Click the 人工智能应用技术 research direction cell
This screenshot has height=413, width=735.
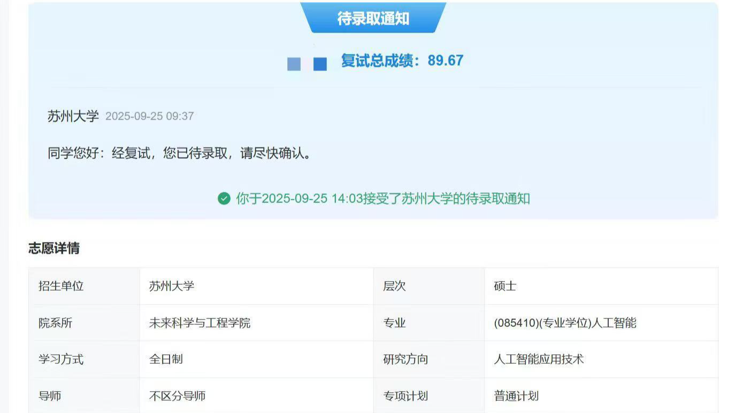pyautogui.click(x=539, y=360)
